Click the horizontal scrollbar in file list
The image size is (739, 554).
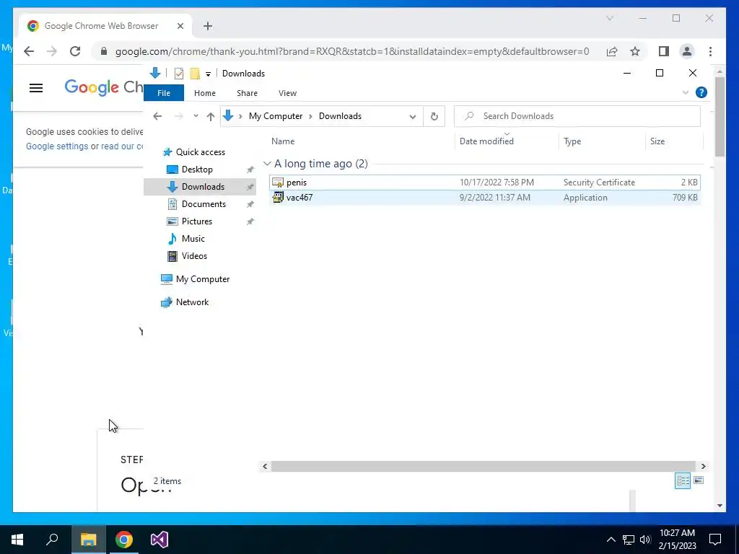click(x=483, y=467)
